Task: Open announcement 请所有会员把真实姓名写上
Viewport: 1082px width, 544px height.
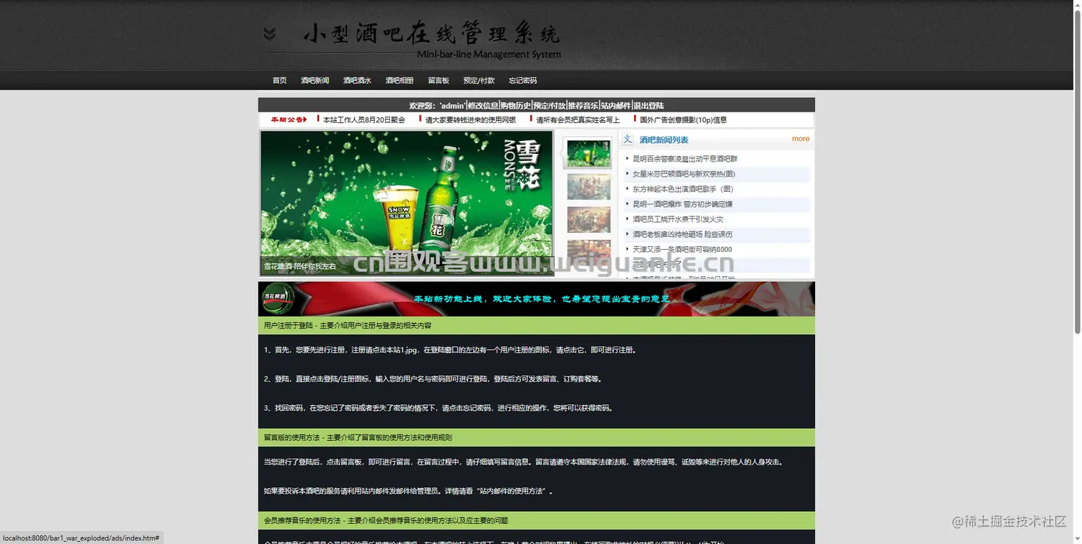Action: coord(577,120)
